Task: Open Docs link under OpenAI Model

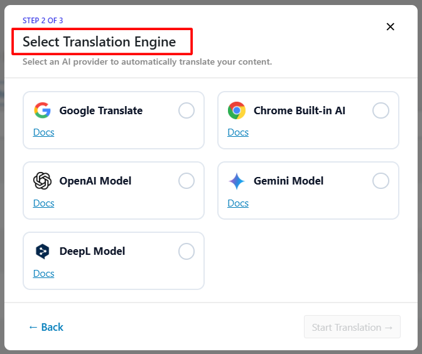Action: (43, 203)
